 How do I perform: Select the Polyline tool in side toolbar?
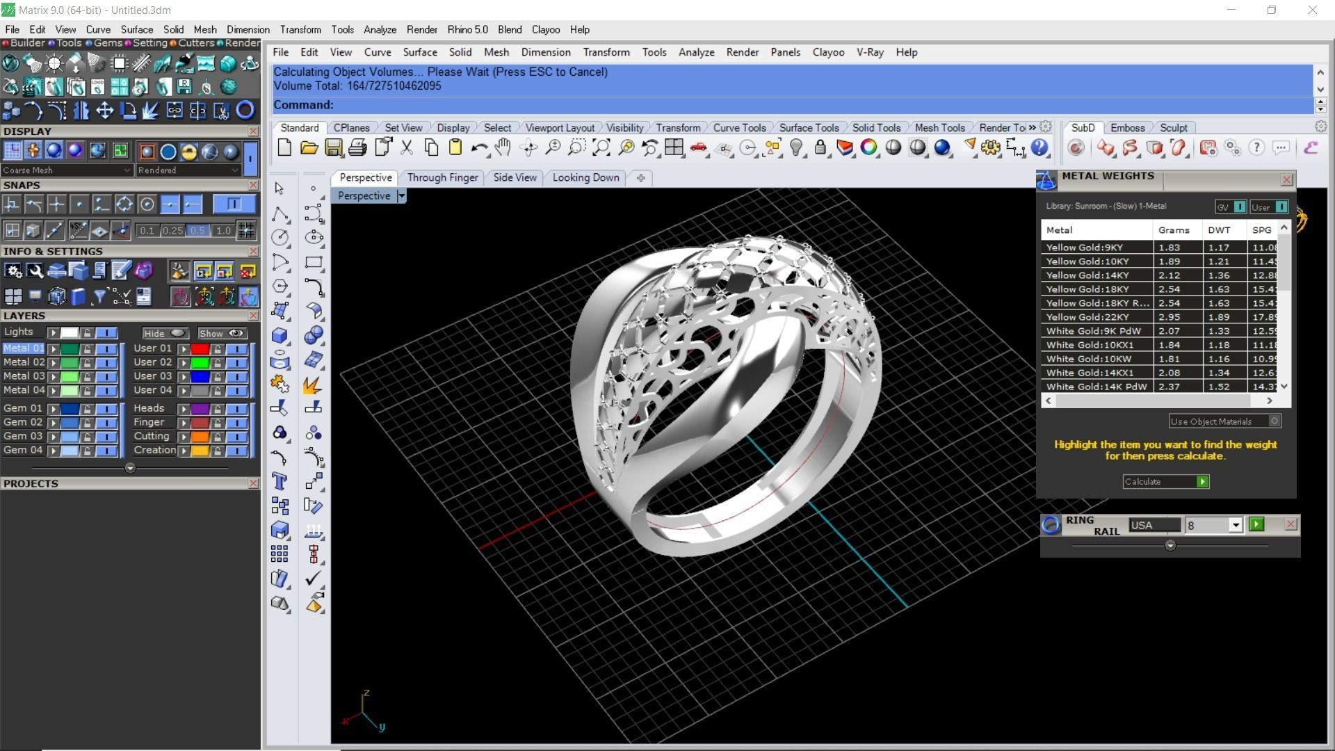click(280, 213)
